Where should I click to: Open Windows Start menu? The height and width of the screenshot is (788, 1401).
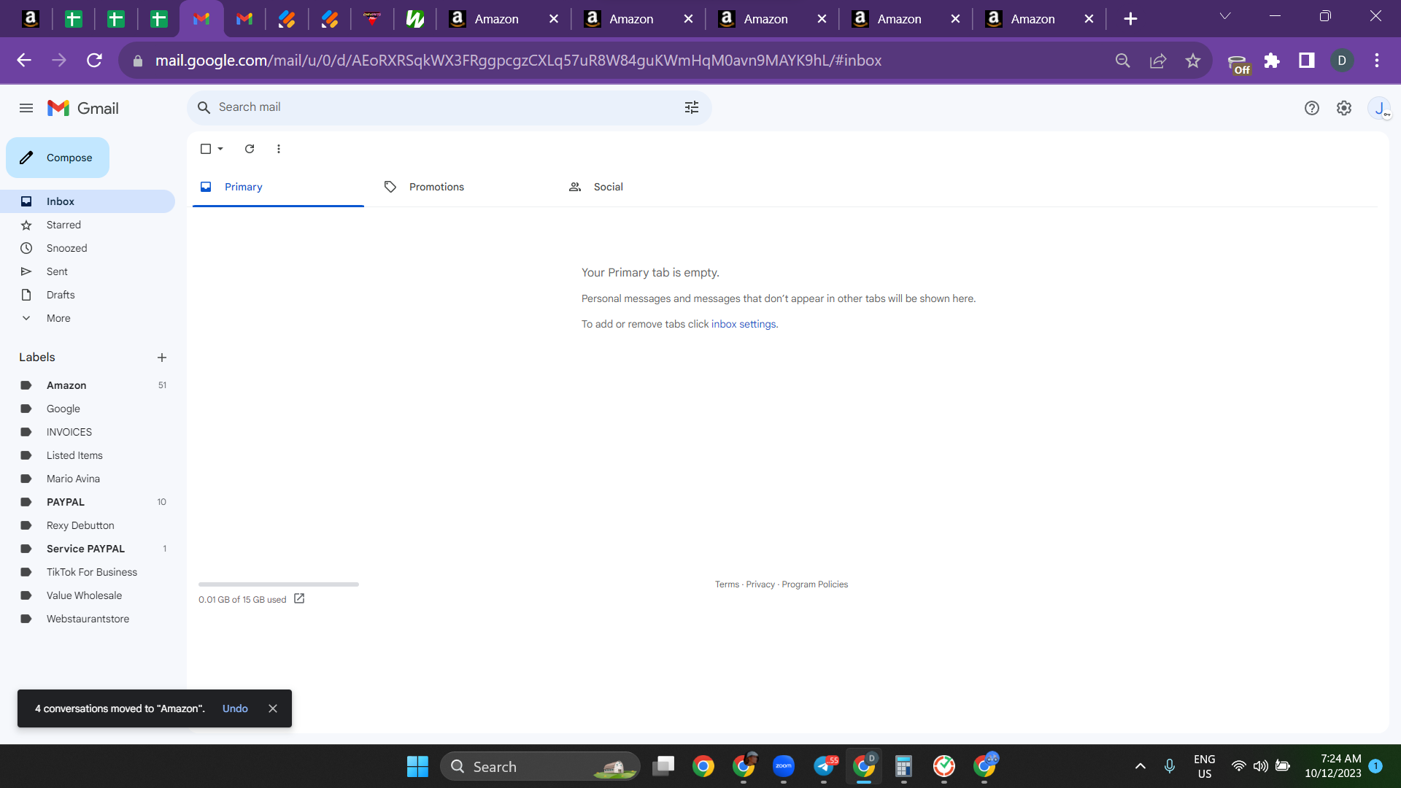click(x=417, y=767)
